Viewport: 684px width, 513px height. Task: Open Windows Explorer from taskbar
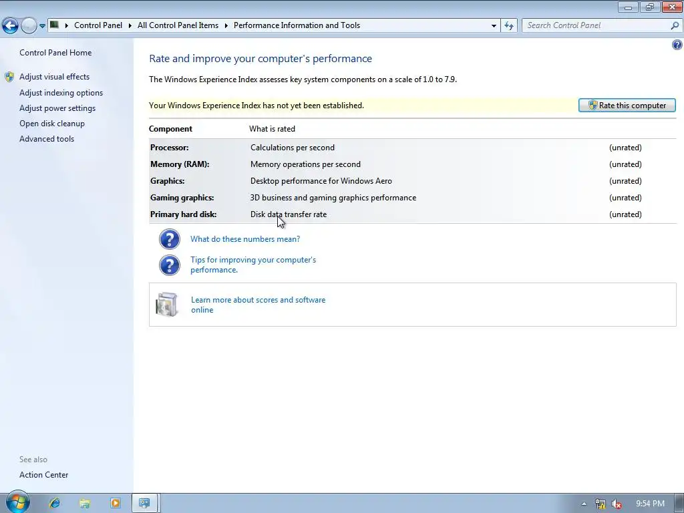85,503
